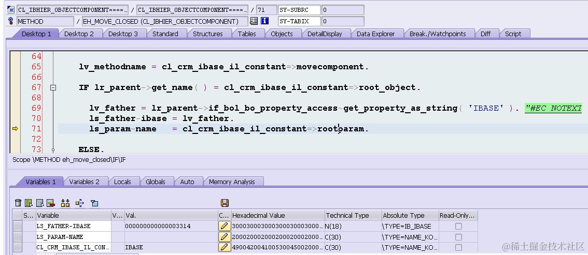The width and height of the screenshot is (588, 255).
Task: Toggle Read-Only checkbox for CL_CRM_IBASE_IL_CON row
Action: point(458,247)
